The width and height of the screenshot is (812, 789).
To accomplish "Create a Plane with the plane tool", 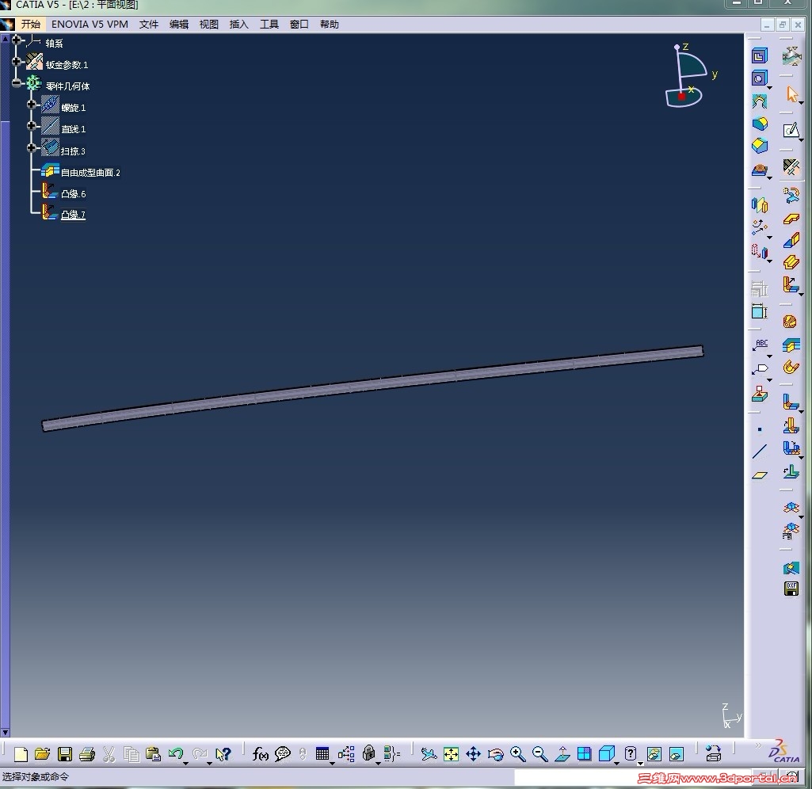I will pyautogui.click(x=760, y=475).
